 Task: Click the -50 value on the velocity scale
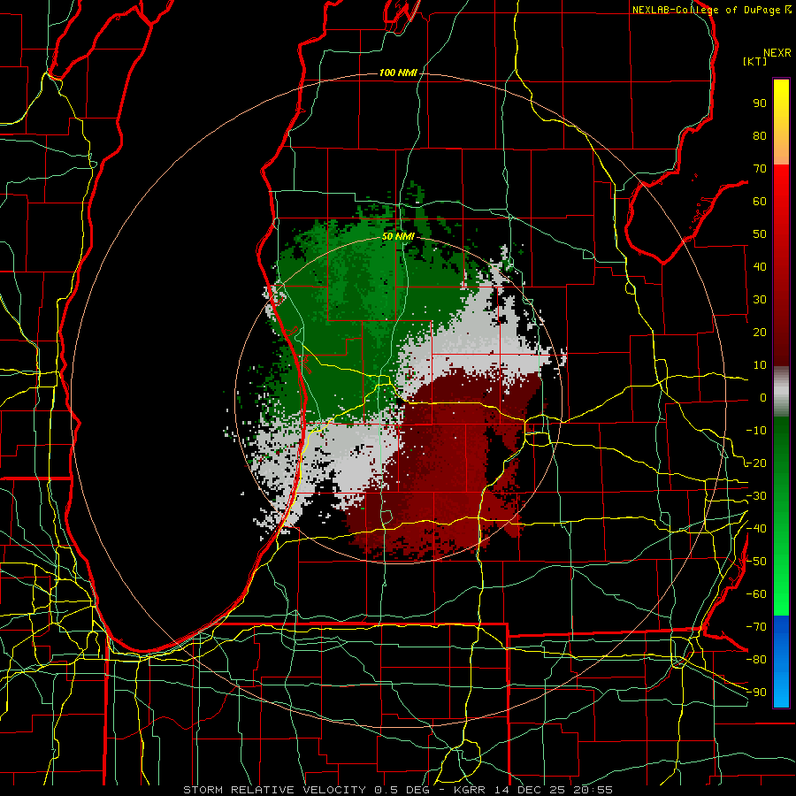tap(756, 562)
